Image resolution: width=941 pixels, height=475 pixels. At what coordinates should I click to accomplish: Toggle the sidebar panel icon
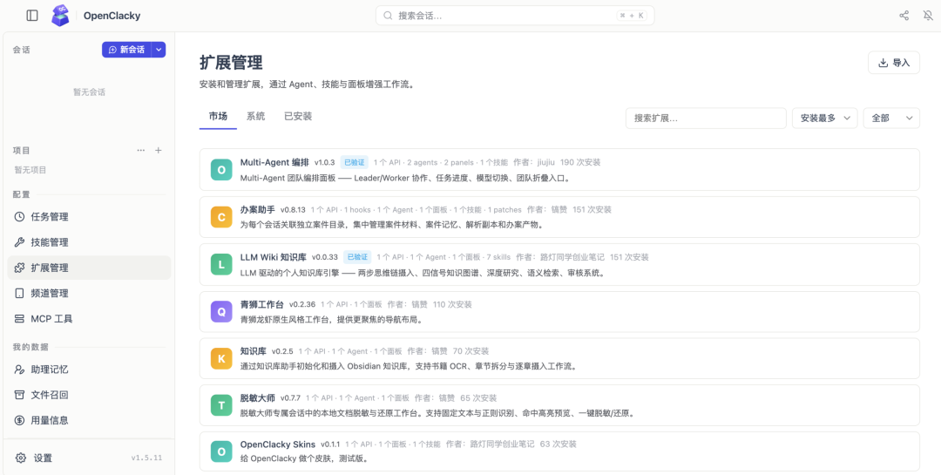click(32, 16)
